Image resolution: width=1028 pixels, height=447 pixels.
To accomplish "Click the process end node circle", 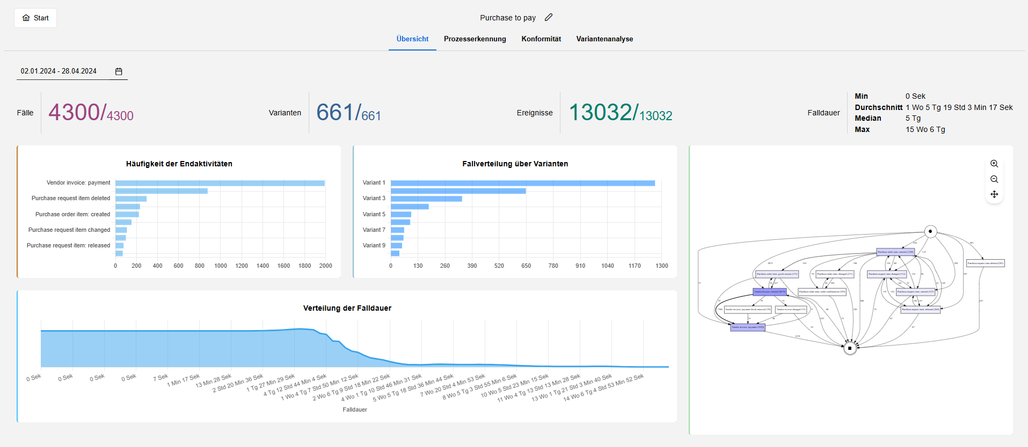I will 850,348.
